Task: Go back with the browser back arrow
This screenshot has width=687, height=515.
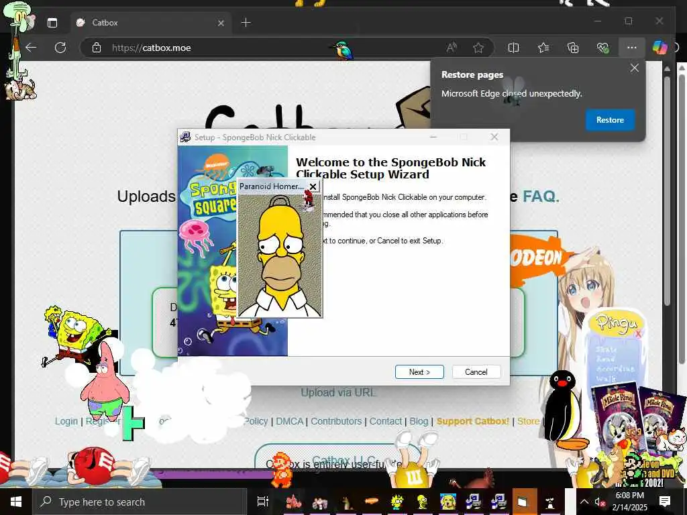Action: pyautogui.click(x=31, y=48)
